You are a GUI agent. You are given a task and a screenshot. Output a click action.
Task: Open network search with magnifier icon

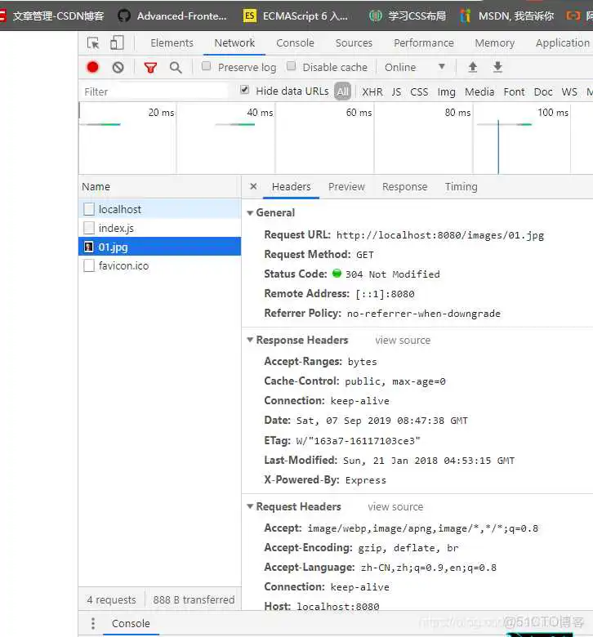coord(176,67)
